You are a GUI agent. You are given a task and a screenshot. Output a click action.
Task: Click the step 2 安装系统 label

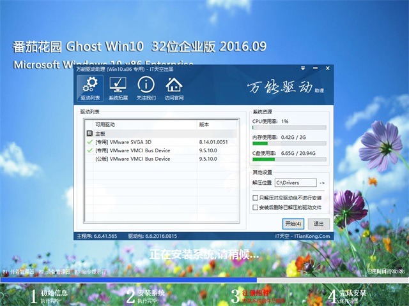pyautogui.click(x=151, y=293)
